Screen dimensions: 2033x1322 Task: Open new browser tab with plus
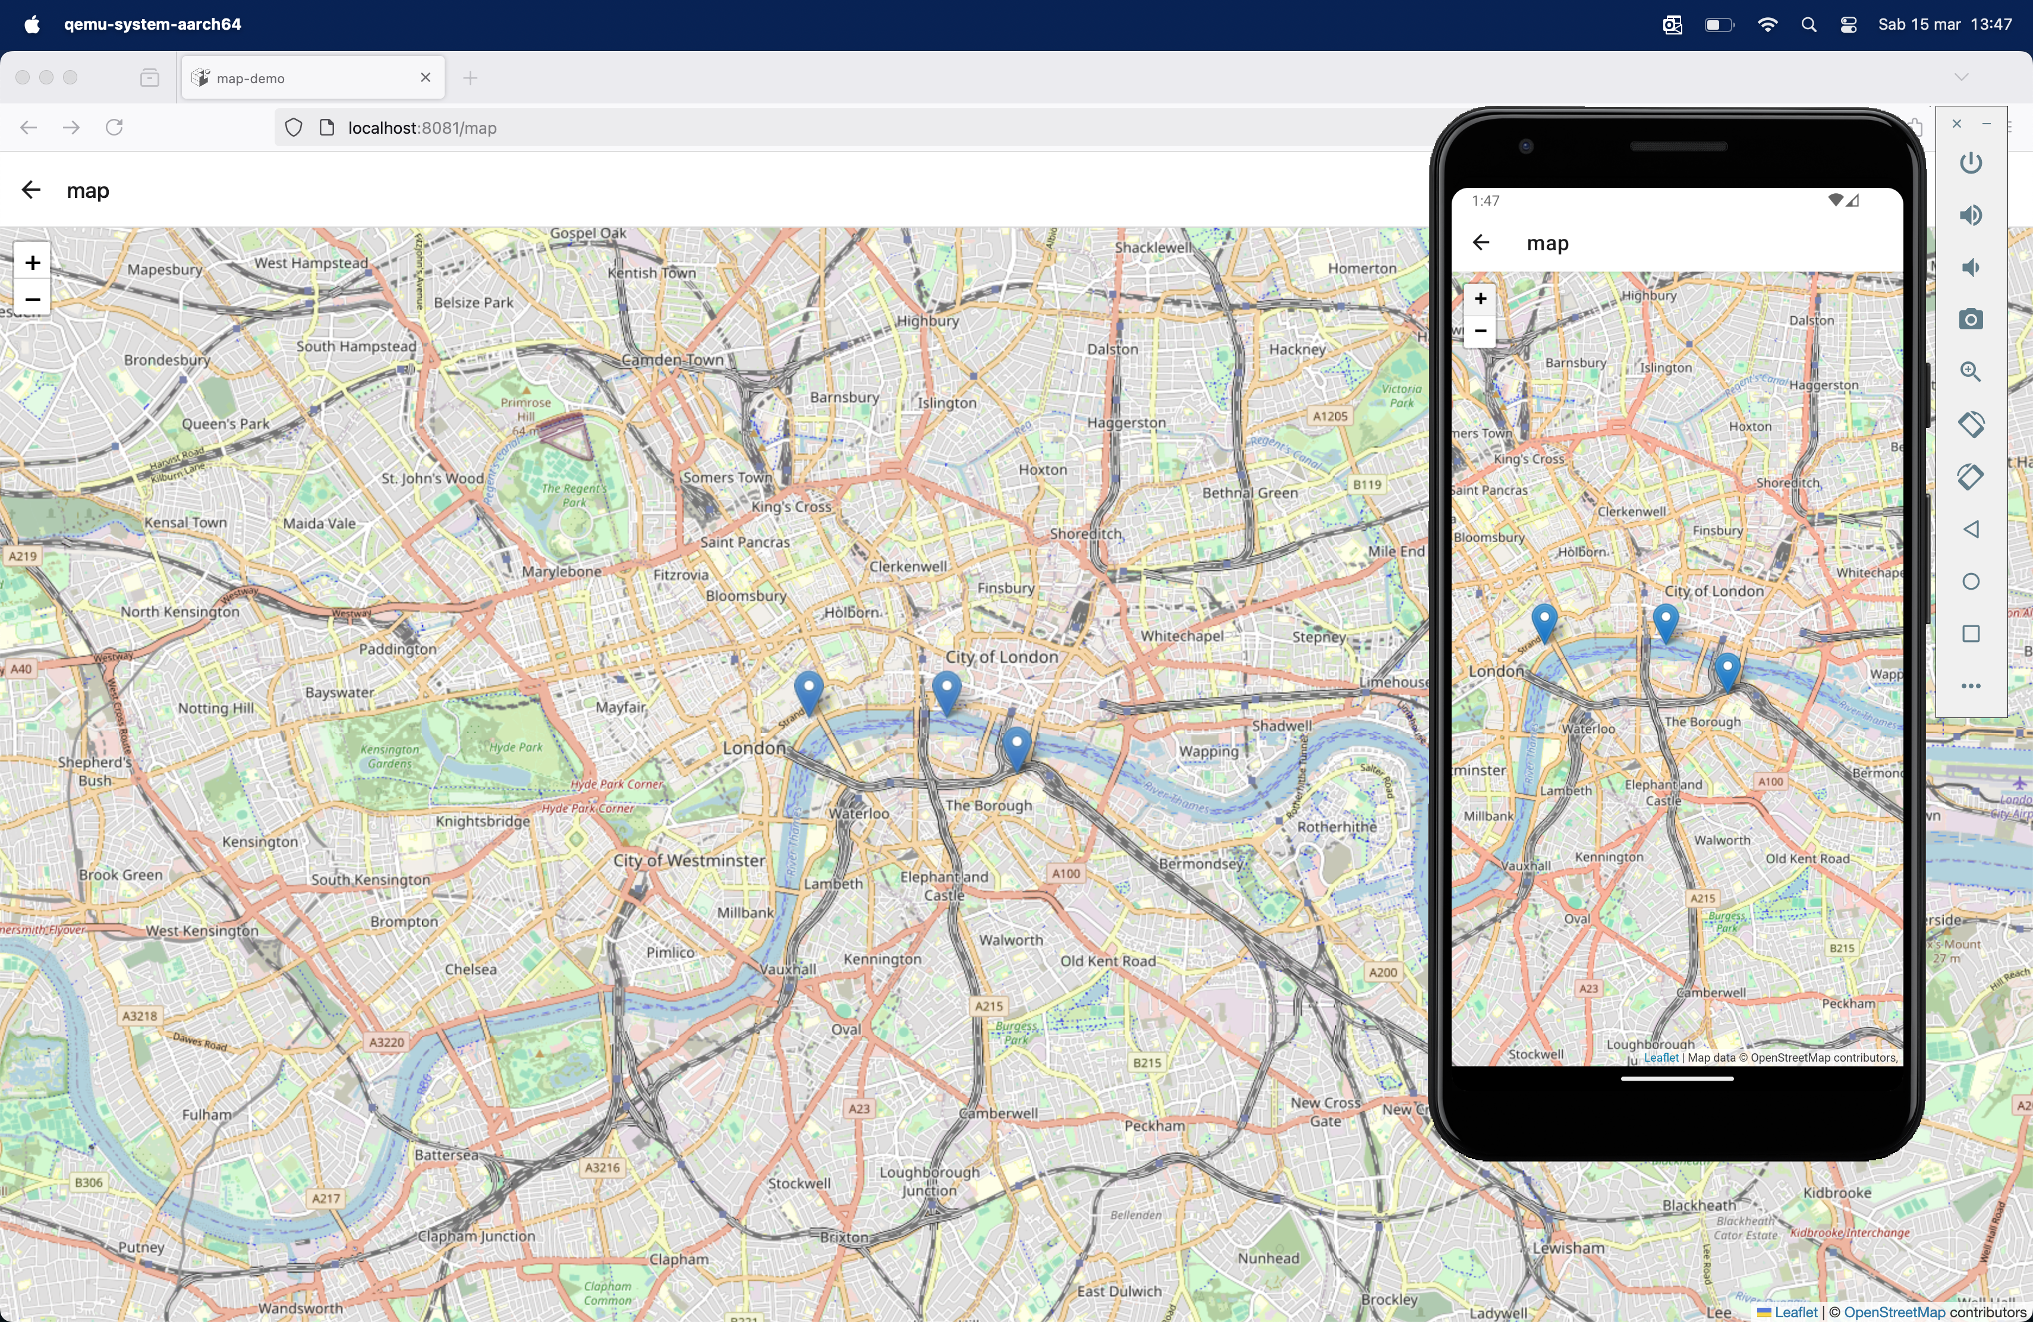pyautogui.click(x=470, y=78)
